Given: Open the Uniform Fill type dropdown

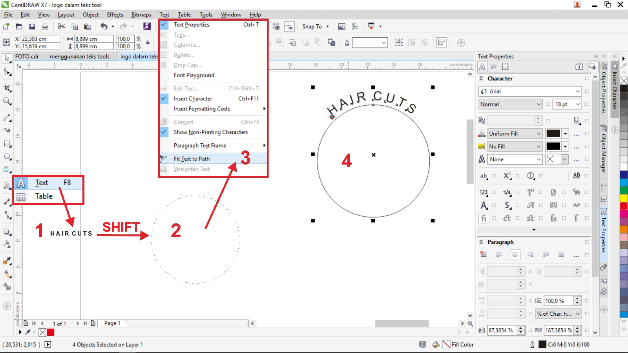Looking at the screenshot, I should (539, 134).
